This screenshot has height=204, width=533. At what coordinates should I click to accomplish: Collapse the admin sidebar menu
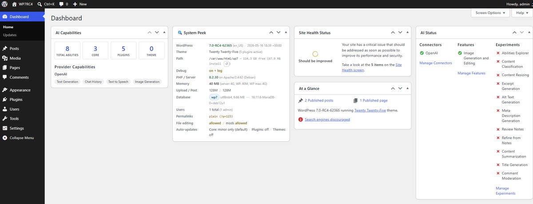22,138
